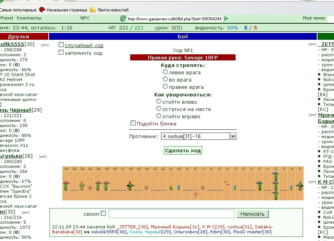This screenshot has height=241, width=334.
Task: Open the Panel menu item
Action: pyautogui.click(x=7, y=18)
